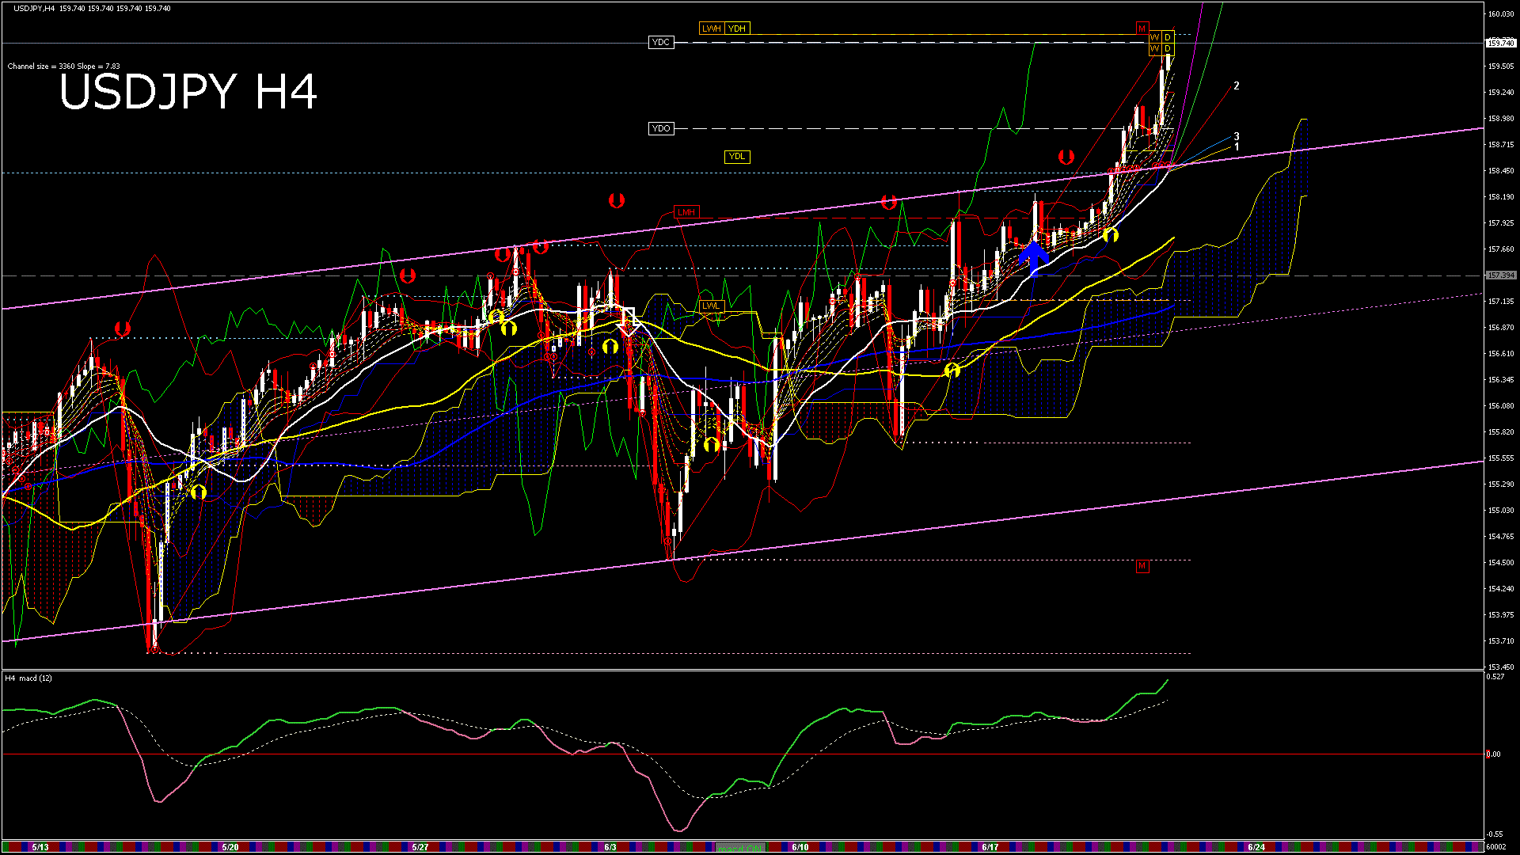
Task: Click the red LMH level label
Action: (686, 212)
